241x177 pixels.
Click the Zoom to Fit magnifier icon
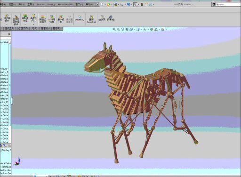[114, 29]
